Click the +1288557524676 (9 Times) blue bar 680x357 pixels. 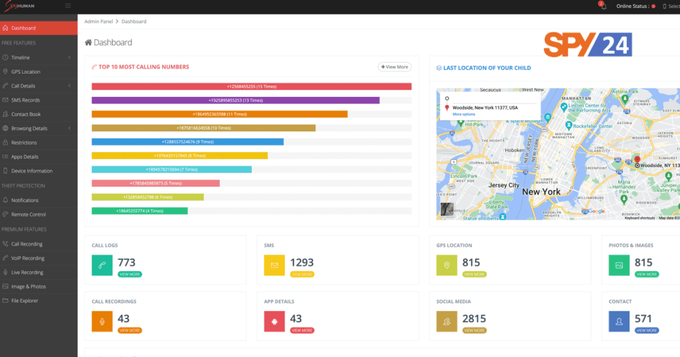tap(187, 142)
